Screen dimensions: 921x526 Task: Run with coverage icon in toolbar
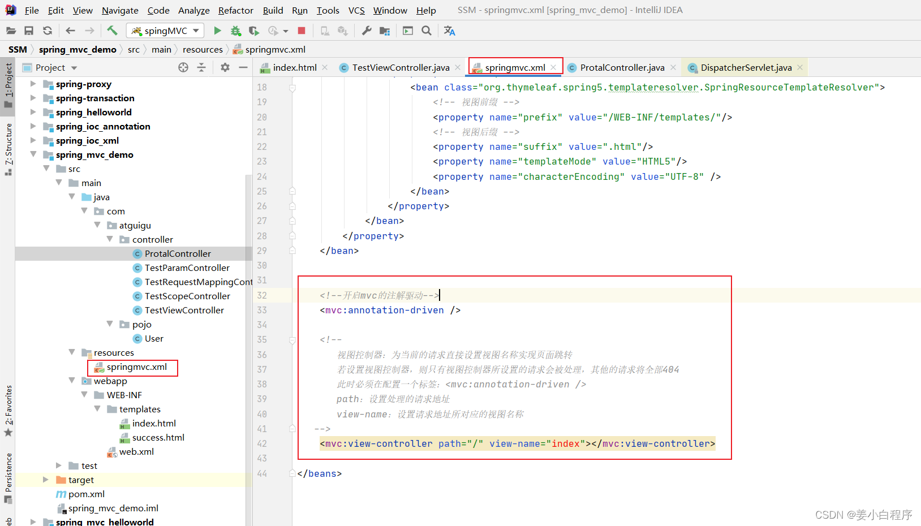pos(254,31)
